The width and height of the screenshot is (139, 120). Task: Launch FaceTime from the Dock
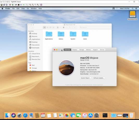79,115
